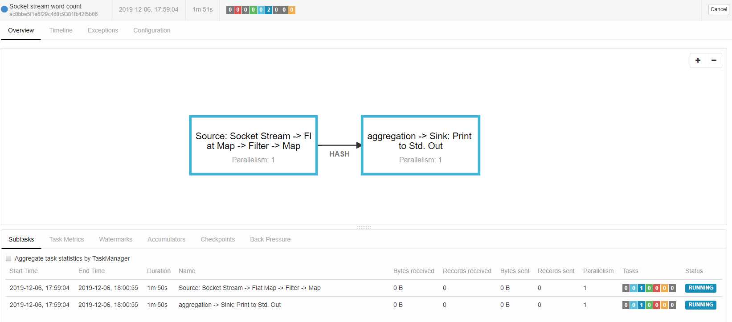Click the HASH arrow between graph nodes
Screen dimensions: 732x322
[339, 145]
